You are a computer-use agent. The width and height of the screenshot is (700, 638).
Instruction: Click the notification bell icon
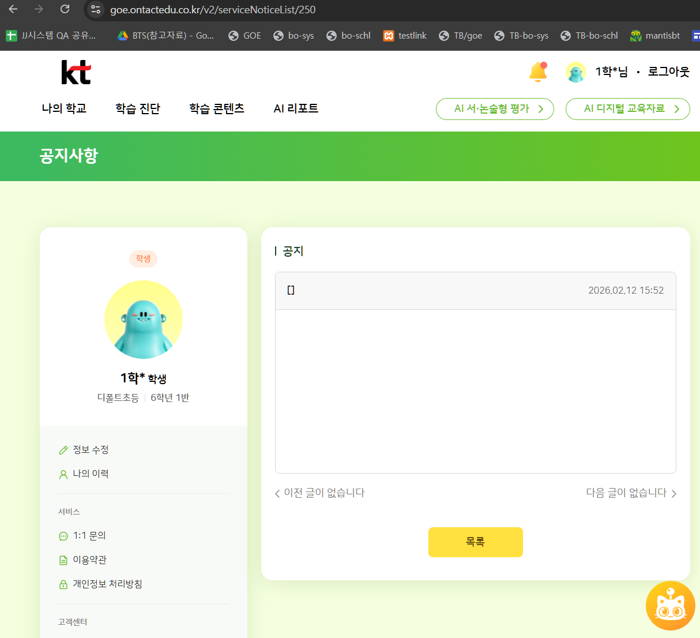[538, 72]
